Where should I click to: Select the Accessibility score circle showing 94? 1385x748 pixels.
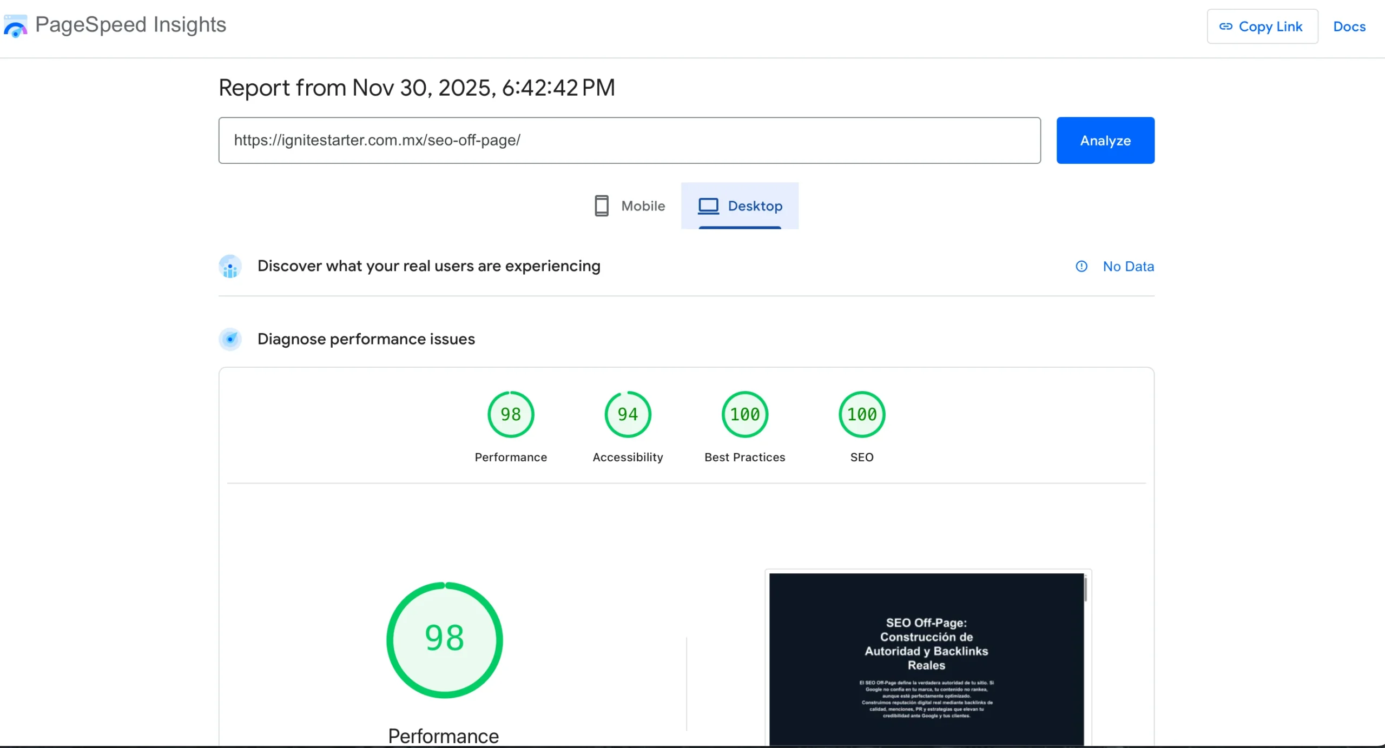(x=628, y=414)
